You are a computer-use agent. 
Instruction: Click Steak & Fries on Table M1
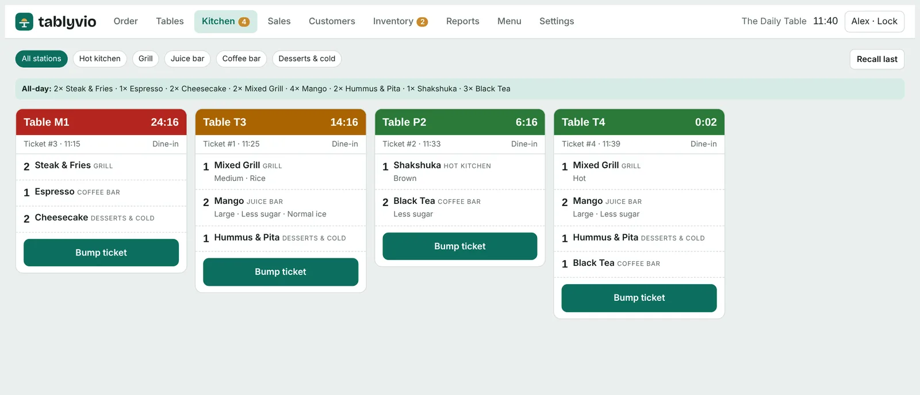(x=101, y=166)
